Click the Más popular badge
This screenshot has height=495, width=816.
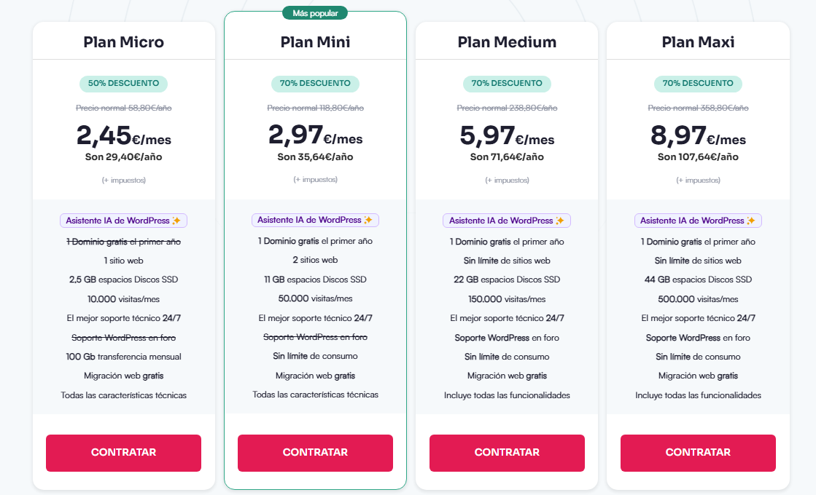(x=314, y=12)
